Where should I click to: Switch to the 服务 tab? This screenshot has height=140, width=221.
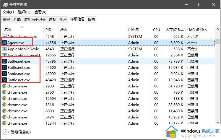tap(92, 19)
